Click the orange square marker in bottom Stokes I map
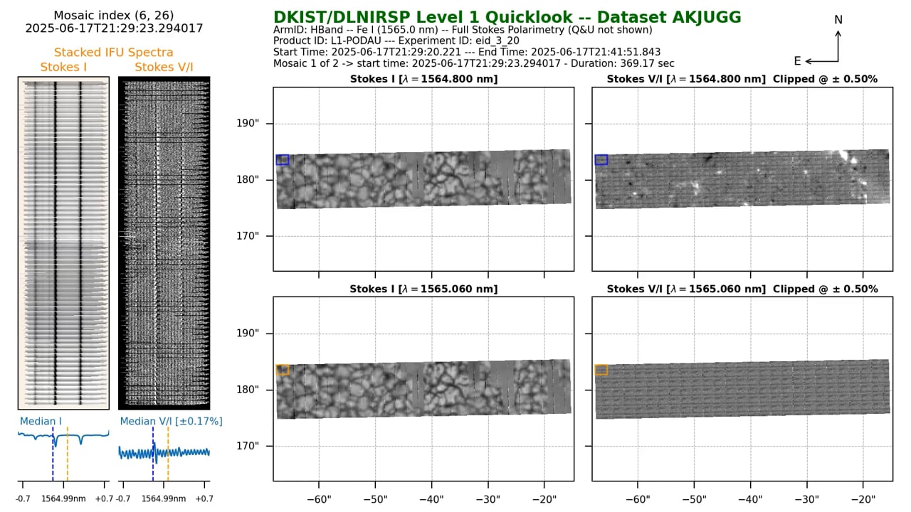The image size is (911, 512). tap(283, 370)
